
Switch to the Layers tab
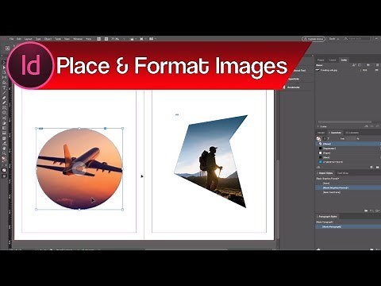pos(333,60)
